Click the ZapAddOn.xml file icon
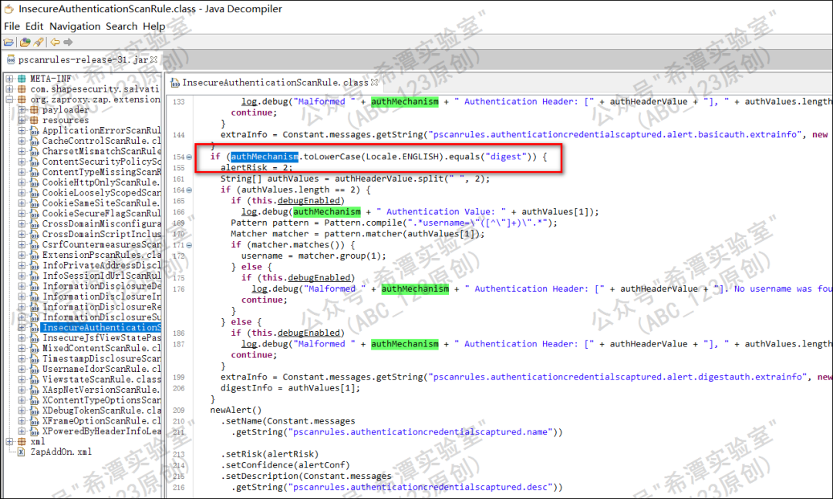 pyautogui.click(x=22, y=452)
